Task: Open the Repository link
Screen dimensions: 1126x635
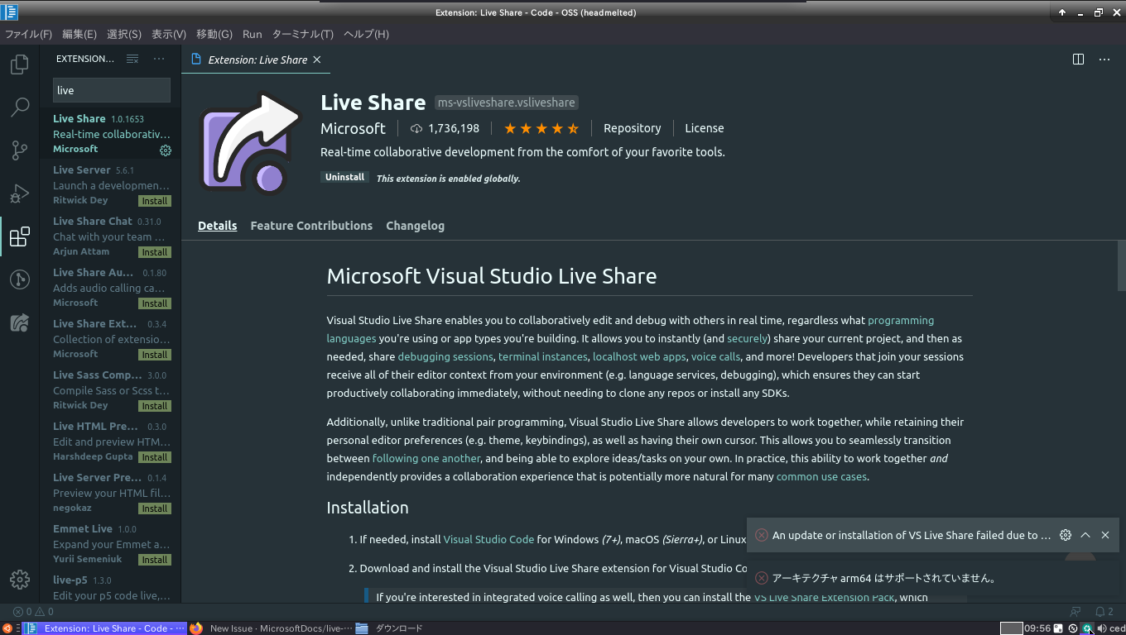Action: (x=632, y=128)
